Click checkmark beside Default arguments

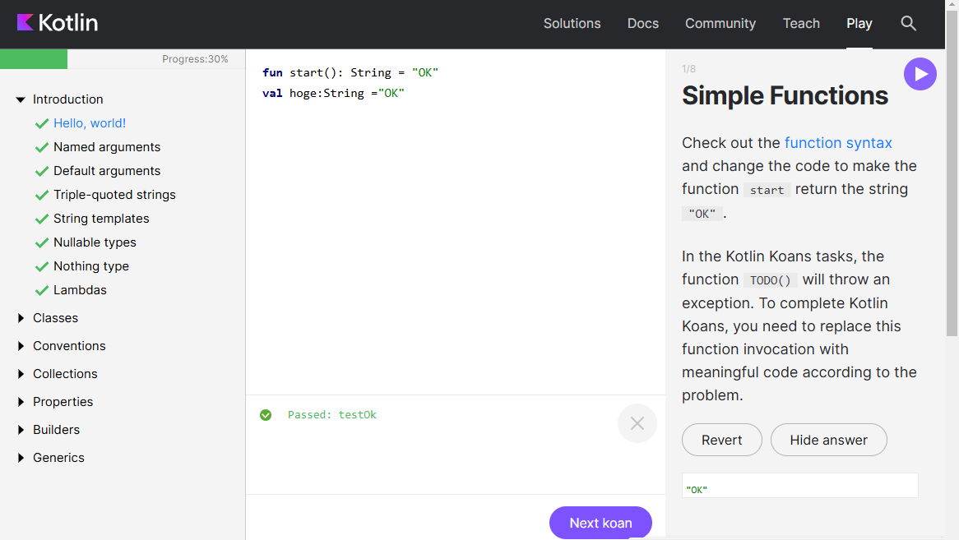pos(42,172)
